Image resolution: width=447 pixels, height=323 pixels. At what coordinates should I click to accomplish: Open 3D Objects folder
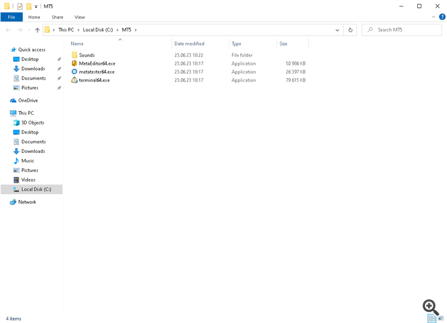(33, 123)
